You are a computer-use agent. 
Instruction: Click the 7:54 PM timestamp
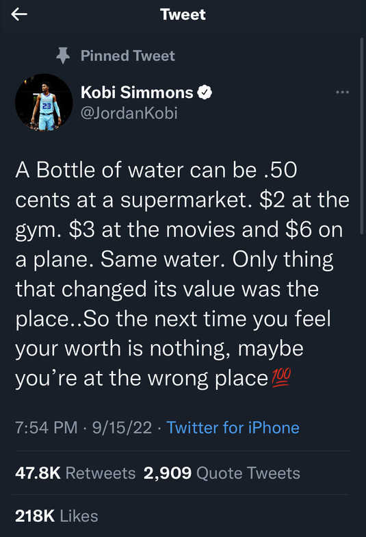point(47,427)
